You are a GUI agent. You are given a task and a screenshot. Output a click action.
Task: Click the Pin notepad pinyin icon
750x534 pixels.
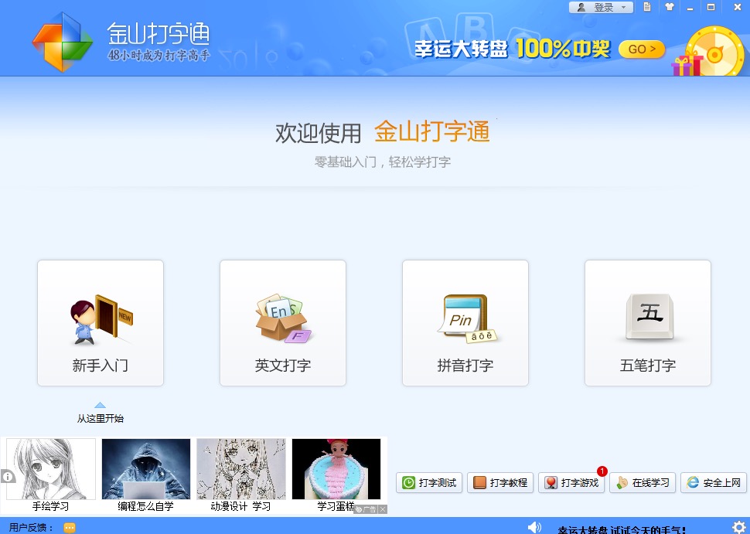tap(467, 318)
